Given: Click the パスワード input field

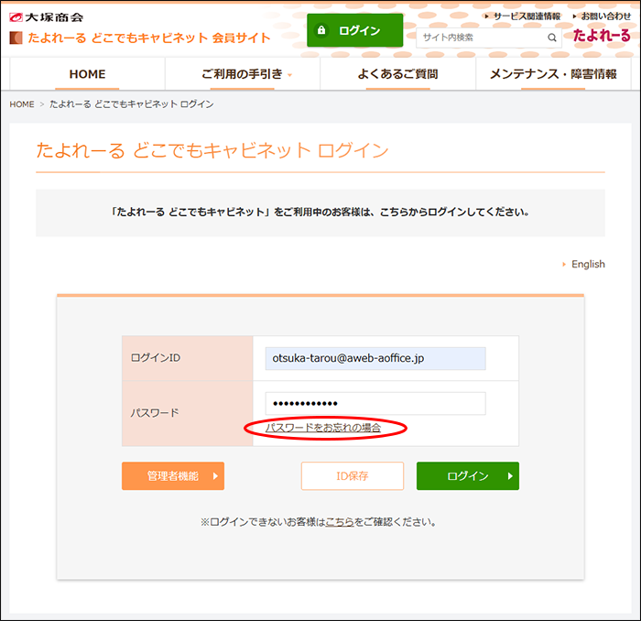Looking at the screenshot, I should coord(375,404).
